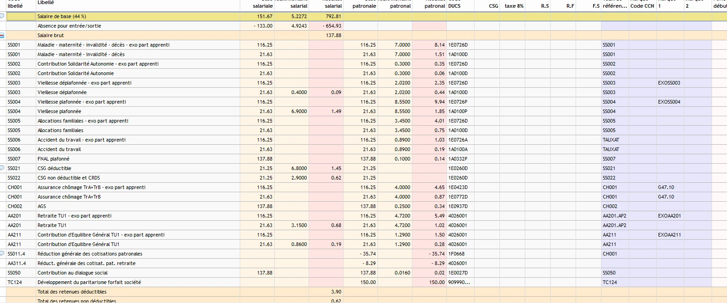The height and width of the screenshot is (303, 727).
Task: Click the 1F0668 DUCS code cell
Action: tap(460, 254)
